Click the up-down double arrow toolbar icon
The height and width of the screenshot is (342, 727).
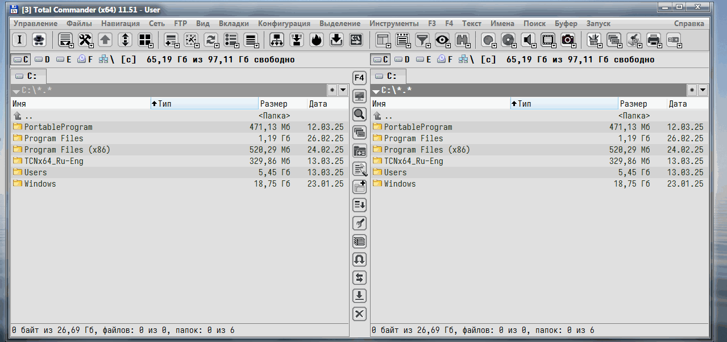[x=125, y=40]
